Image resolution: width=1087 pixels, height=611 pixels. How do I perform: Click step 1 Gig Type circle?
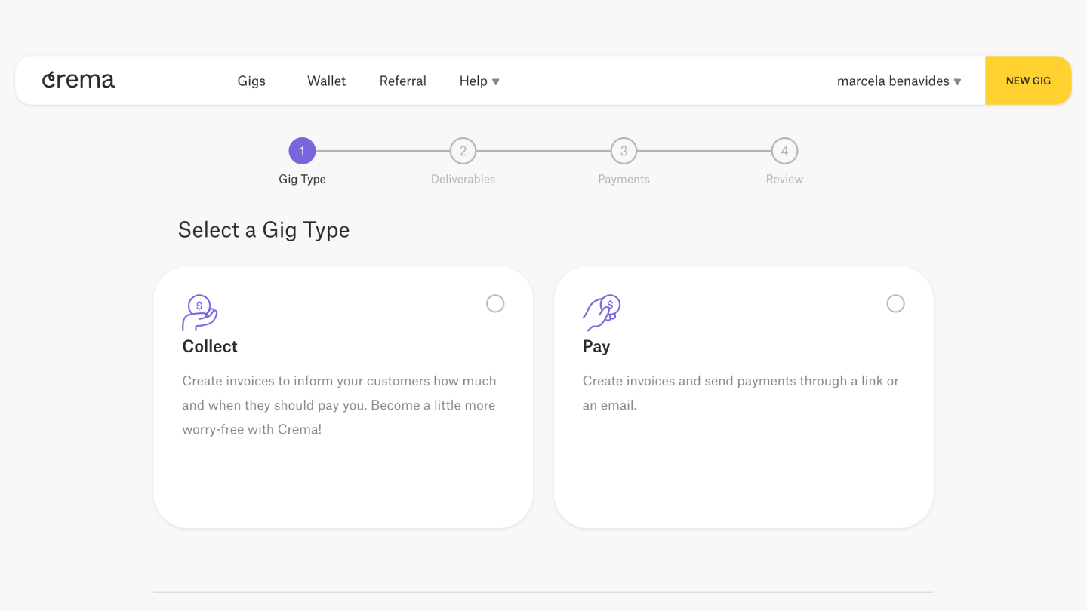pos(302,151)
